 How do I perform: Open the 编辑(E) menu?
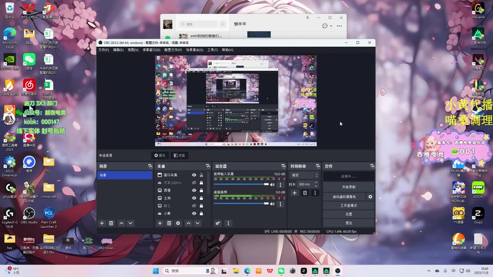pyautogui.click(x=118, y=50)
